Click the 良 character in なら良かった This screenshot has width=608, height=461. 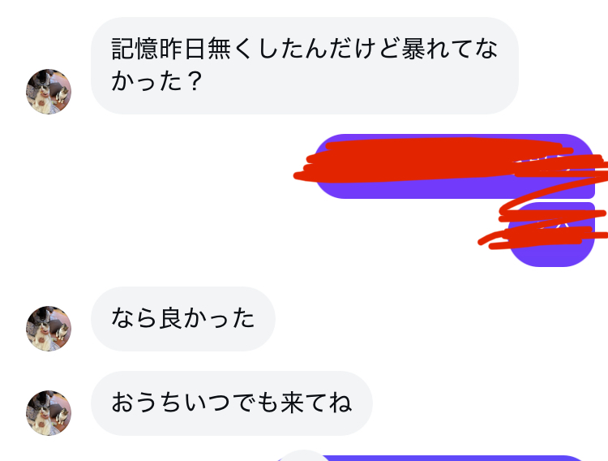(171, 318)
